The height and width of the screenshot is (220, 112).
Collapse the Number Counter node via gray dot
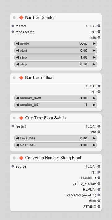tap(14, 18)
